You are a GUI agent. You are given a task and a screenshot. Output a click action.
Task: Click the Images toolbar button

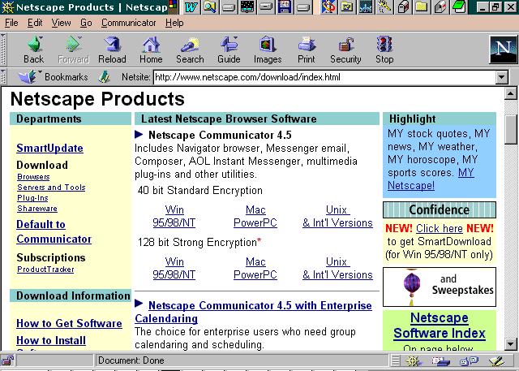(x=268, y=50)
